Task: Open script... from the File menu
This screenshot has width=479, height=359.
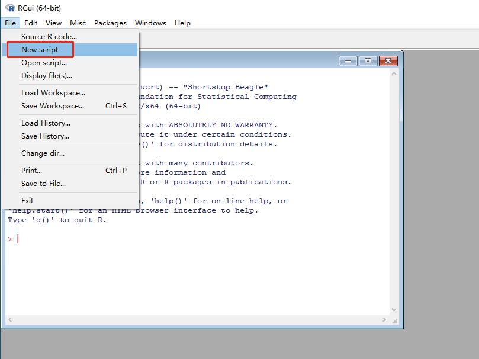Action: pyautogui.click(x=44, y=63)
